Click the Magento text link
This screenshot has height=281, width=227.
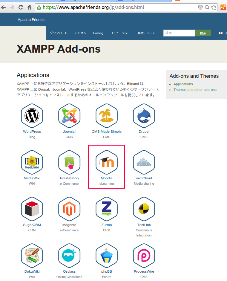[69, 225]
